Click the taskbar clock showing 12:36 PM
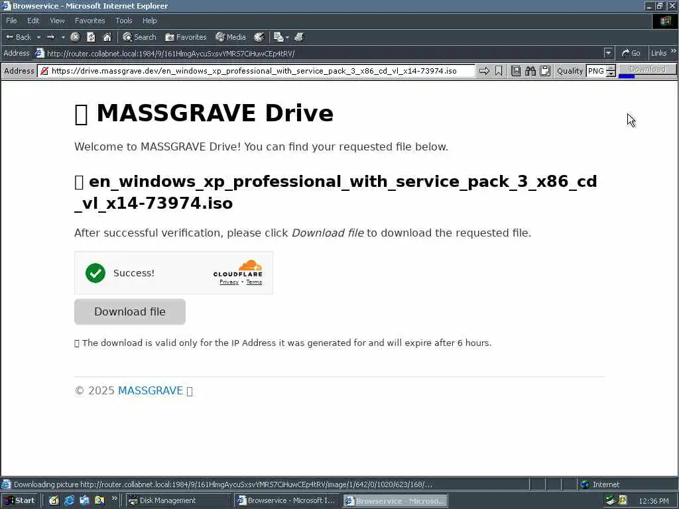 tap(653, 501)
